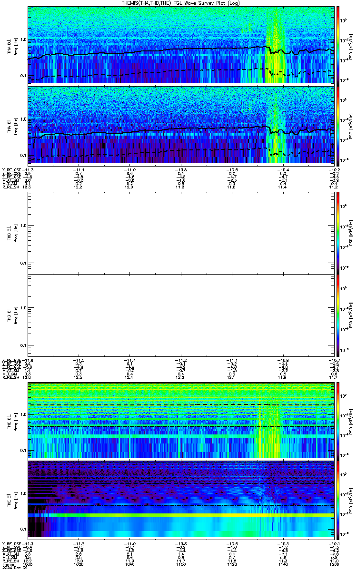Viewport: 357px width, 571px height.
Task: Click the '1100' time tick label
Action: [181, 564]
